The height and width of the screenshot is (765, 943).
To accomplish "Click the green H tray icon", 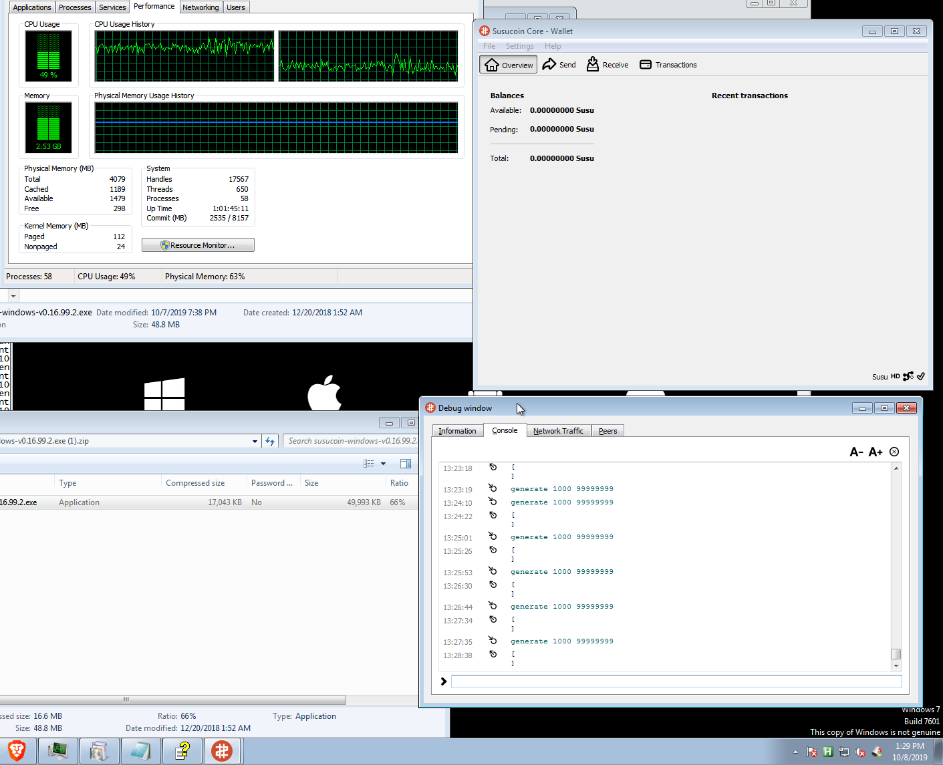I will 827,752.
